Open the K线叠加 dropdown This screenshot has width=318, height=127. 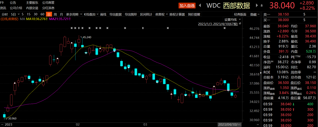(x=91, y=14)
